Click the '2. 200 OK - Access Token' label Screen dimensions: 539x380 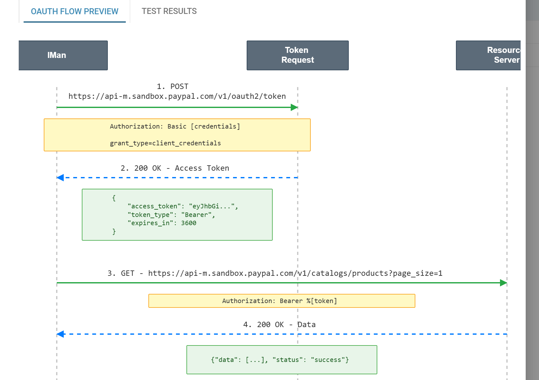click(x=175, y=168)
